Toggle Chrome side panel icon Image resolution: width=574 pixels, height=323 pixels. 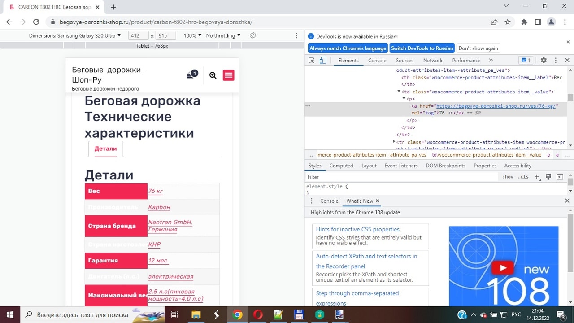click(538, 22)
